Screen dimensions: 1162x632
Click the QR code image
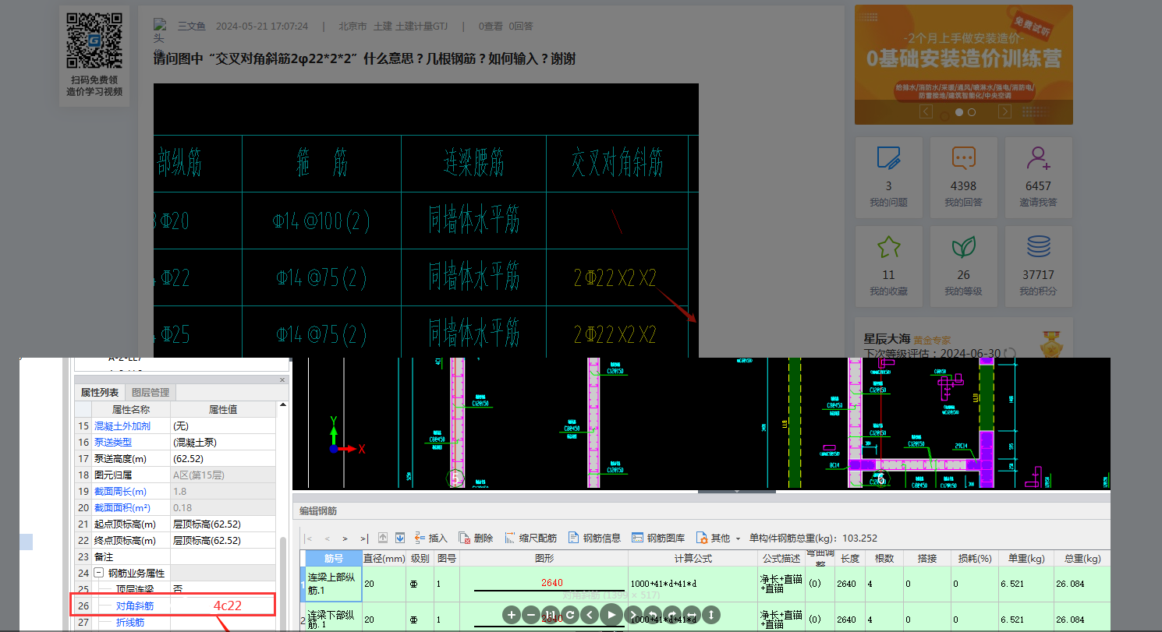94,41
